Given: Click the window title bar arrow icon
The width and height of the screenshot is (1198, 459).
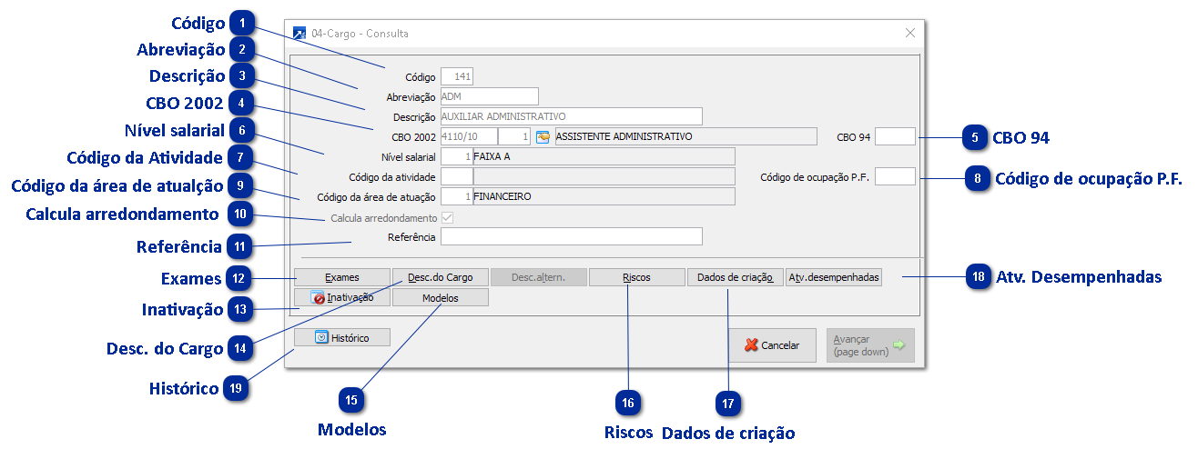Looking at the screenshot, I should coord(299,34).
